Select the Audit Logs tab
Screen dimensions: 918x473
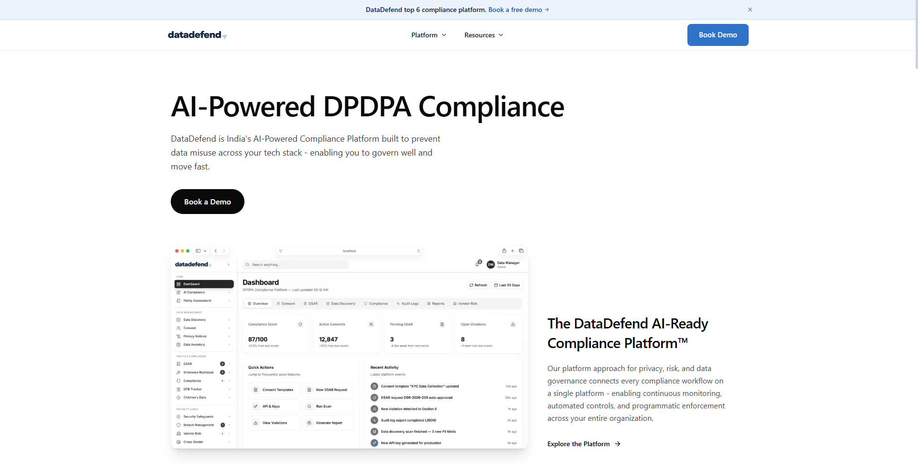point(407,304)
